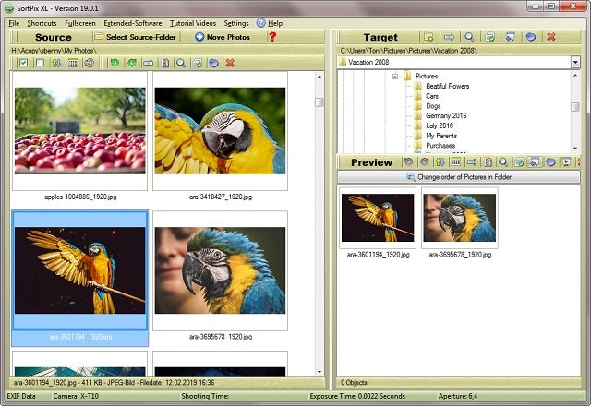Click the Select Source-Folder button
The width and height of the screenshot is (591, 406).
136,37
